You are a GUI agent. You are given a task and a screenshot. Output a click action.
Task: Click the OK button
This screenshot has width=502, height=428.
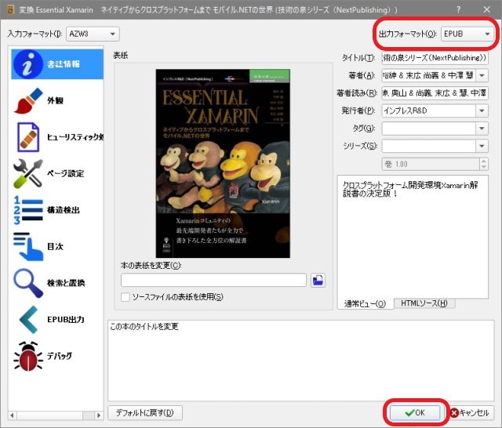tap(415, 412)
